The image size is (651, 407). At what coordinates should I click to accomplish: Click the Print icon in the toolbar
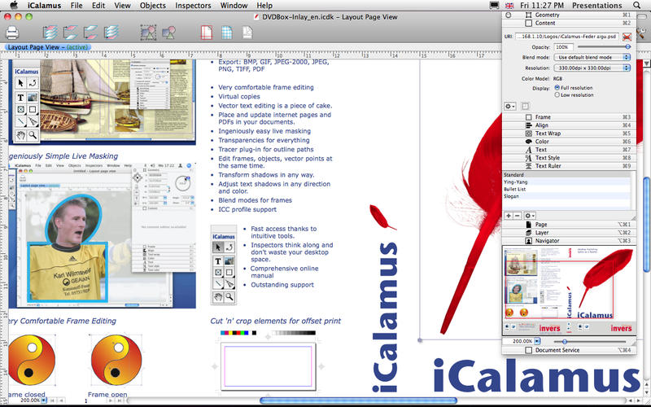click(x=12, y=33)
